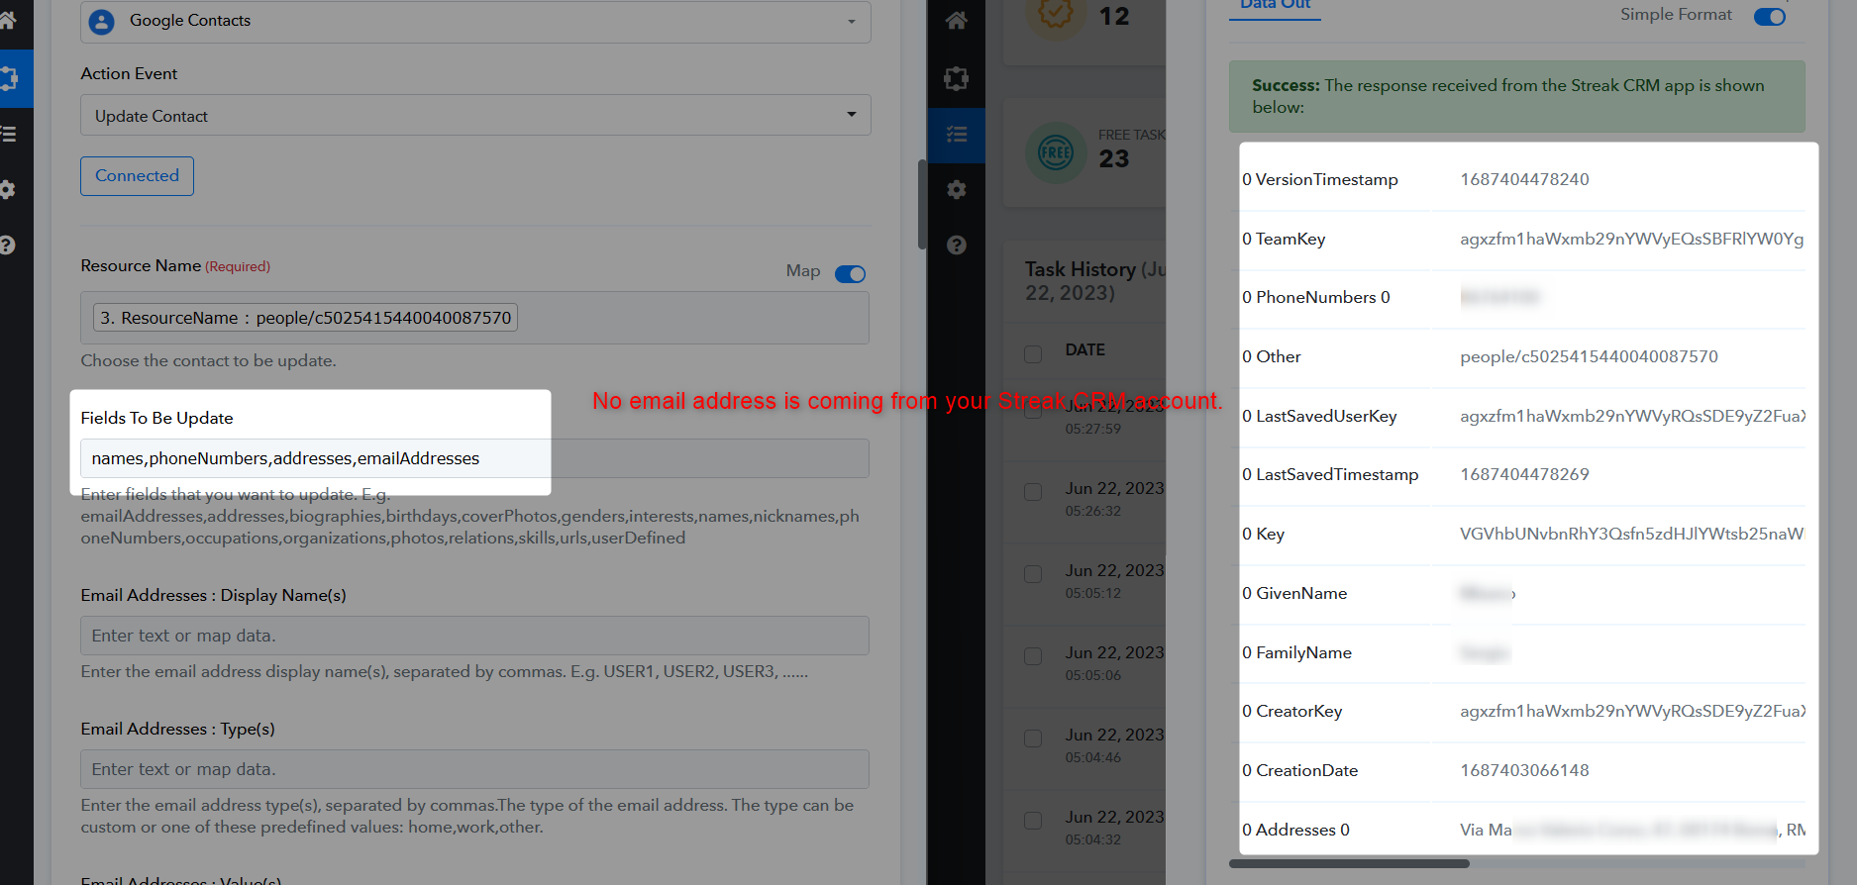Open the help question mark in the dark sidebar

click(x=956, y=245)
